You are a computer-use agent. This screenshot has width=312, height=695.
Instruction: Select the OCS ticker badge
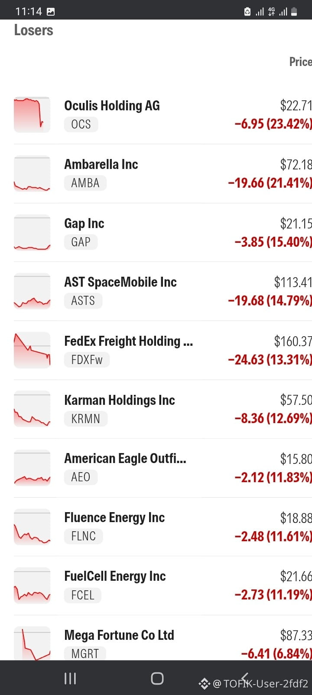[81, 125]
